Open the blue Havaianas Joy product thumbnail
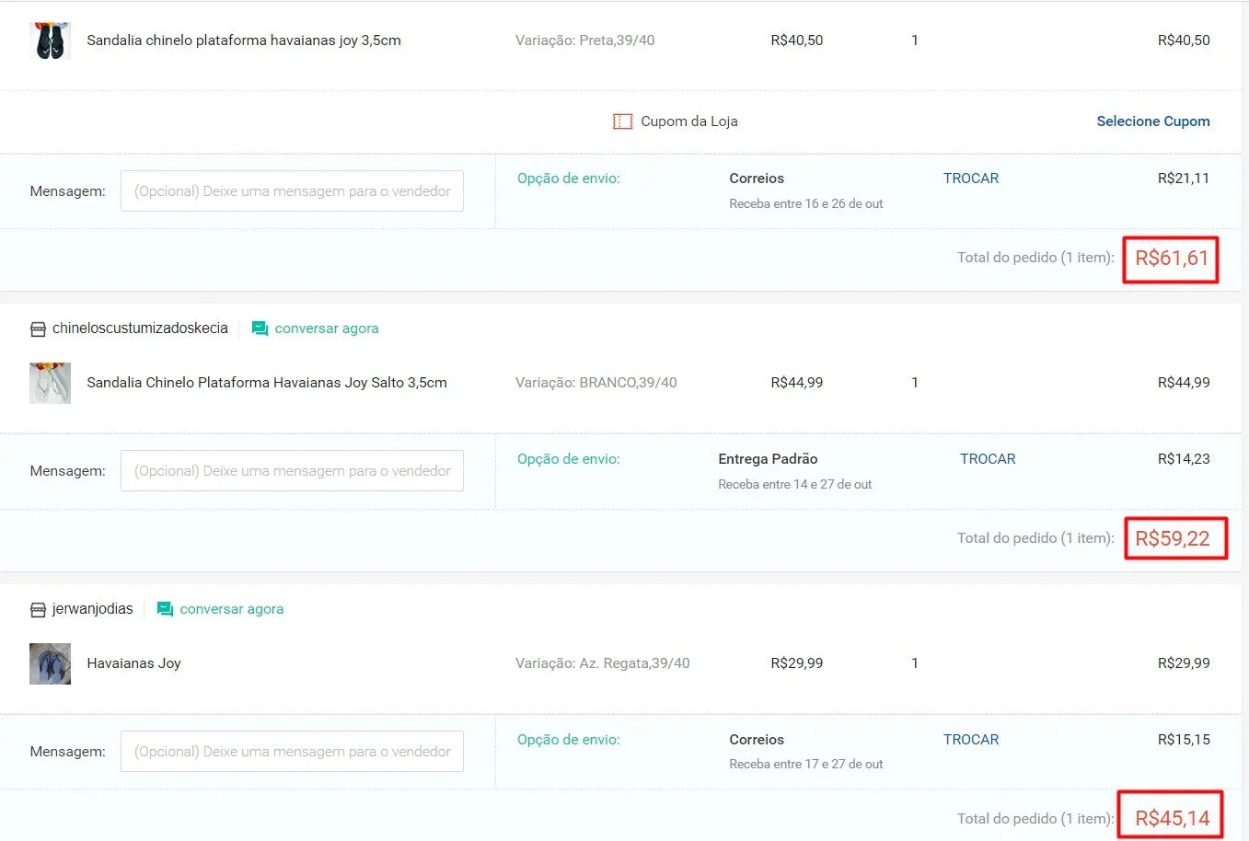Screen dimensions: 1249x841 click(50, 663)
